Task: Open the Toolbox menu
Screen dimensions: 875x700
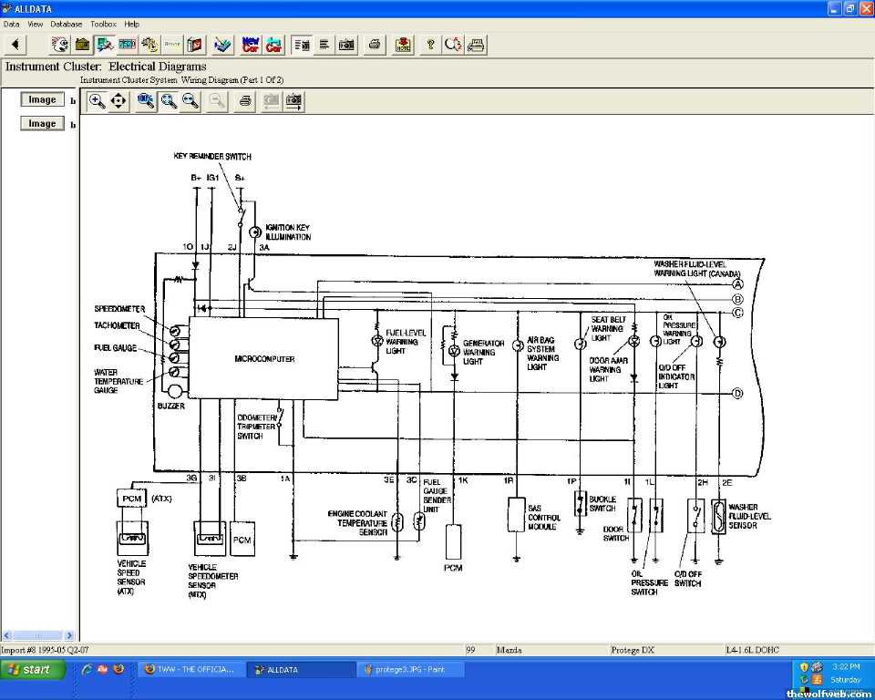Action: (103, 24)
